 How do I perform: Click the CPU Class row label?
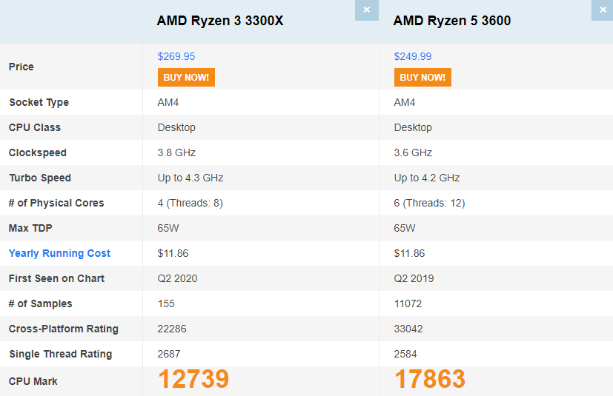coord(35,127)
